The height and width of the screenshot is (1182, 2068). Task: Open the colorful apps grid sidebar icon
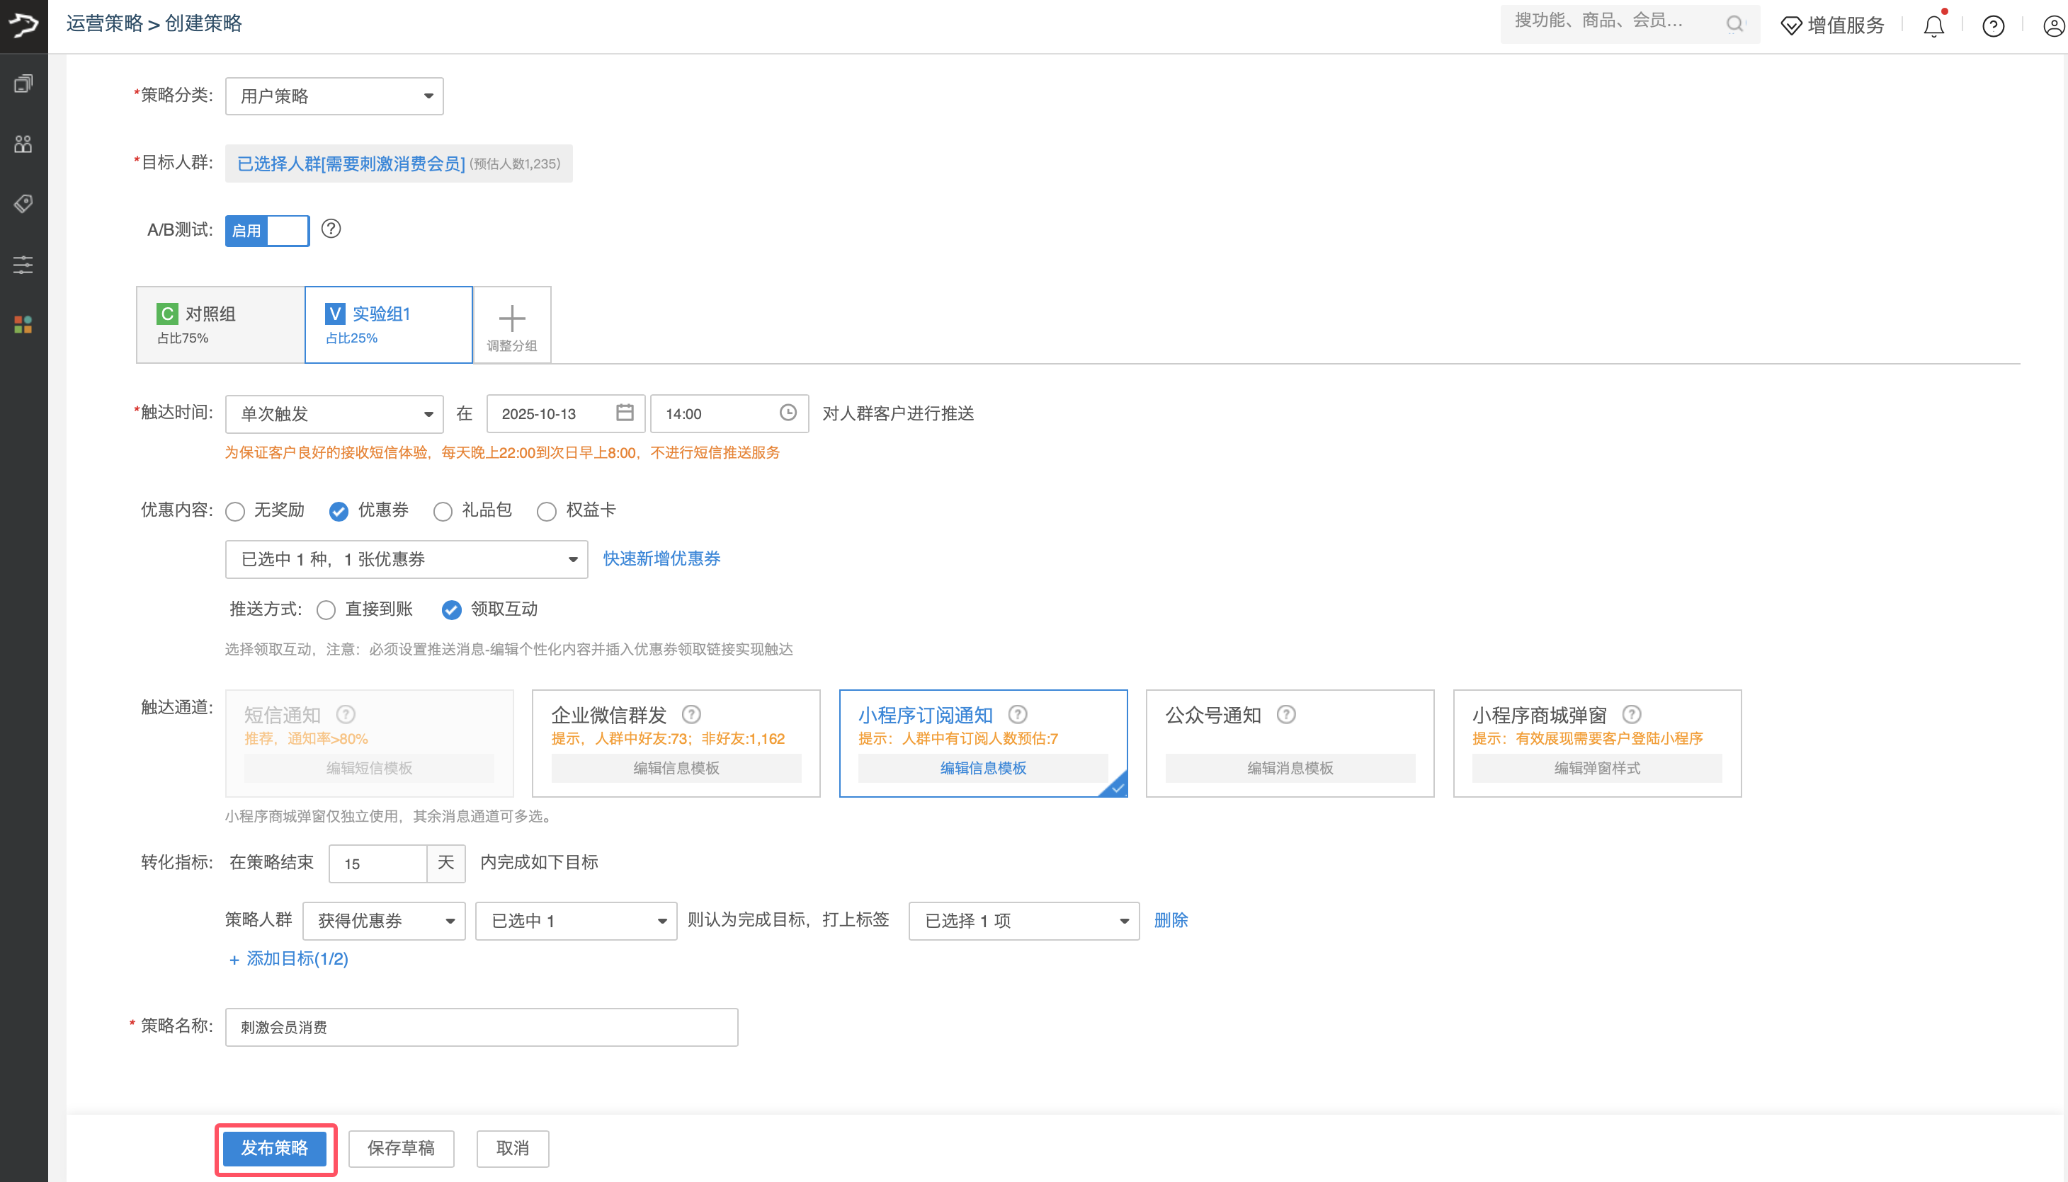23,325
